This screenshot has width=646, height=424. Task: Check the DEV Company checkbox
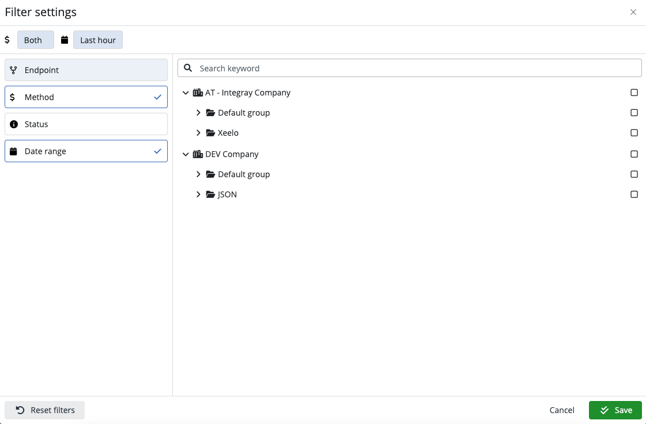pyautogui.click(x=634, y=154)
